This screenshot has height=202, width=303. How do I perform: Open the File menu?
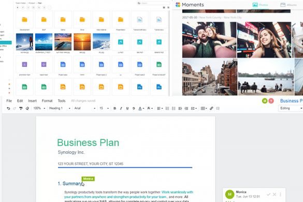[x=9, y=100]
